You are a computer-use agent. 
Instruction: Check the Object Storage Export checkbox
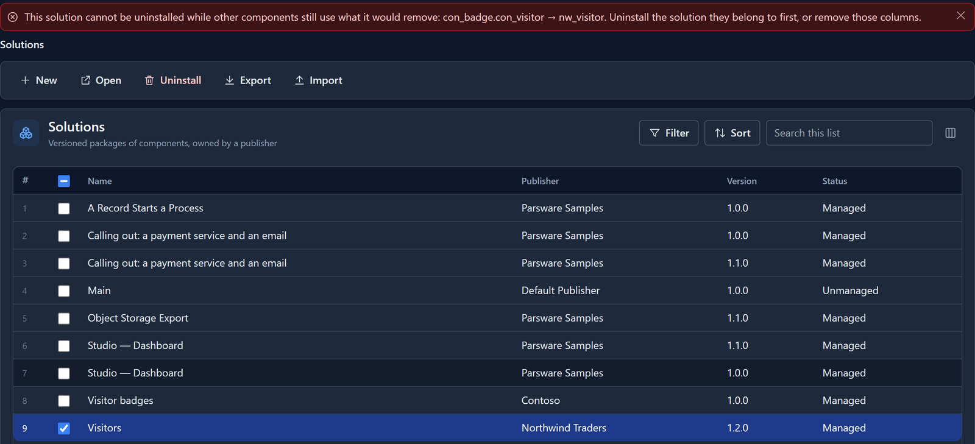[x=64, y=319]
